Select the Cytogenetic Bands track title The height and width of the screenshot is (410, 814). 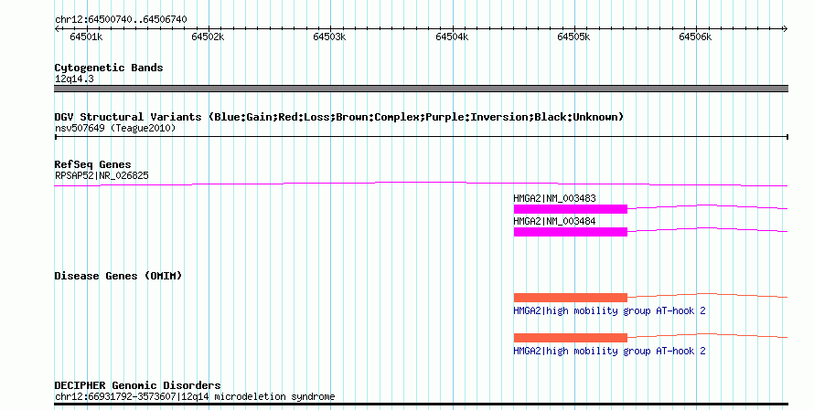coord(109,68)
